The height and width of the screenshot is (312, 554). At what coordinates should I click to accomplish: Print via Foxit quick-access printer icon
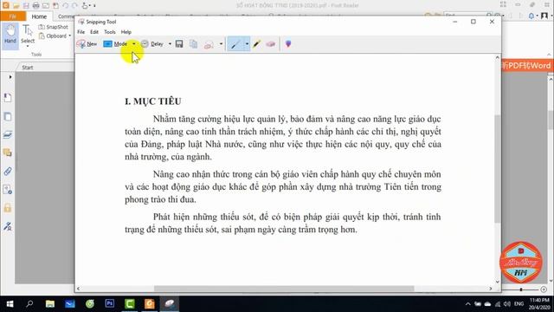[35, 5]
